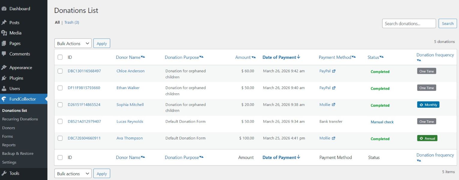This screenshot has width=459, height=180.
Task: Click inside the Search donations input field
Action: (409, 23)
